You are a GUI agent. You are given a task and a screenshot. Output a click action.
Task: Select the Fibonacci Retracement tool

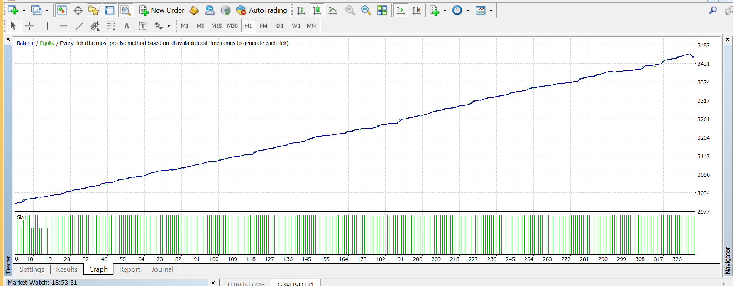click(111, 26)
